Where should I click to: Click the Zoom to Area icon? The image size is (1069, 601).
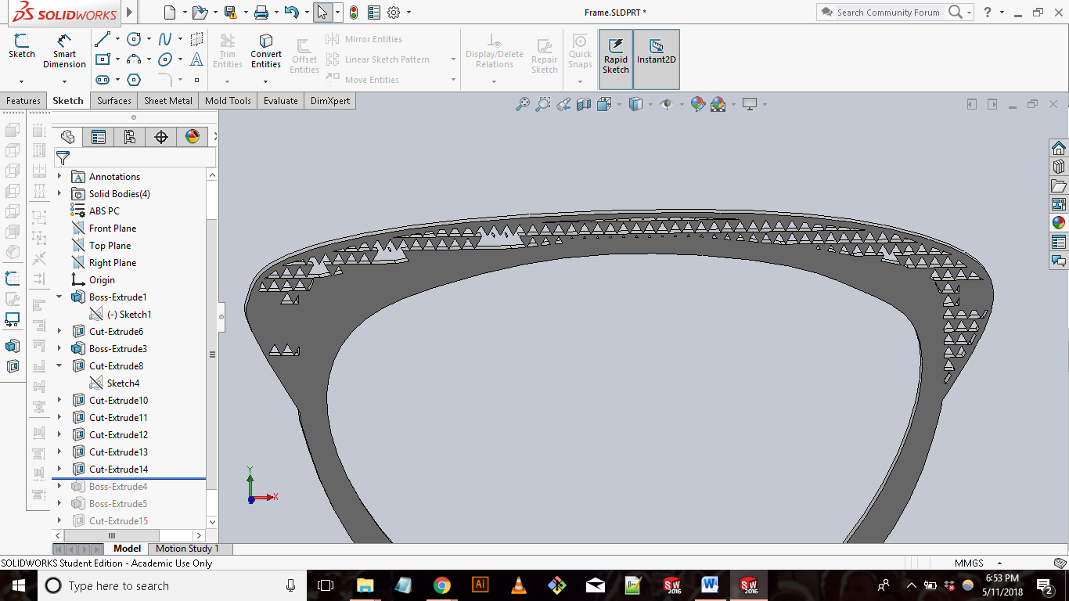(542, 104)
